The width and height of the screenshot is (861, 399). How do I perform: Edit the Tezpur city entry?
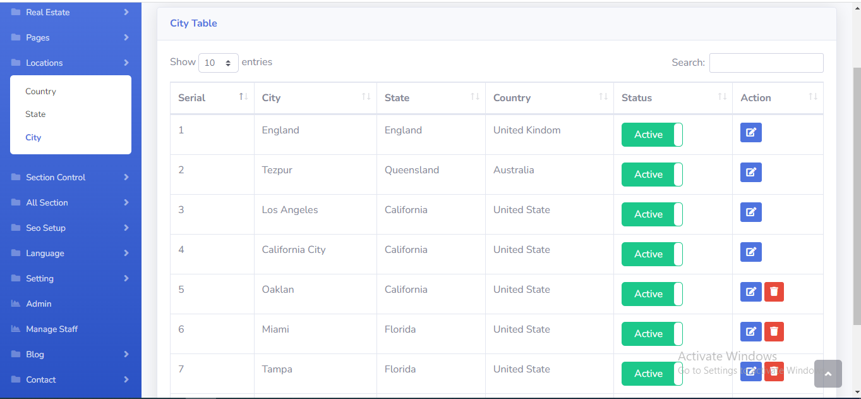click(750, 173)
